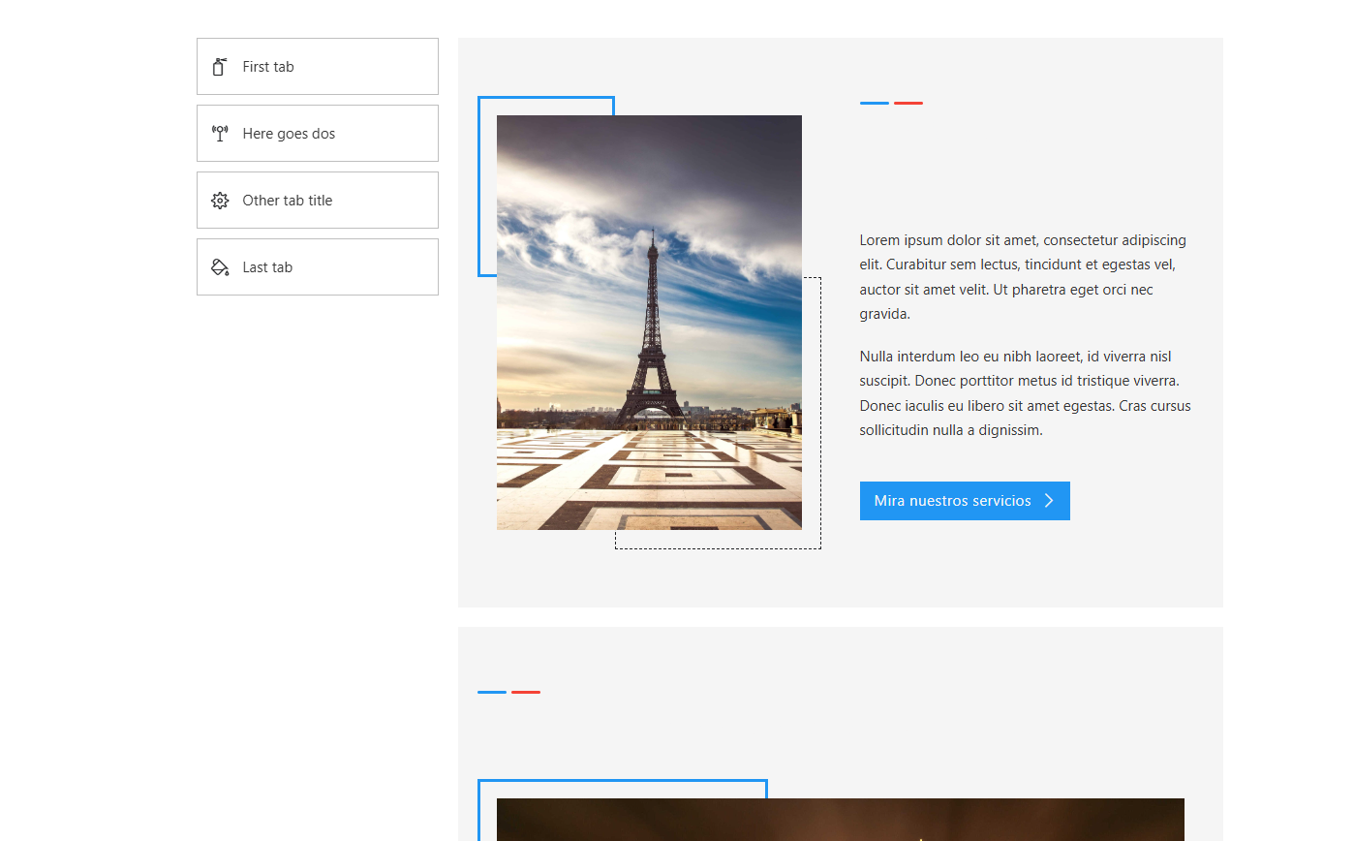Go to the "Last tab" label
Screen dimensions: 1354x841
point(267,267)
